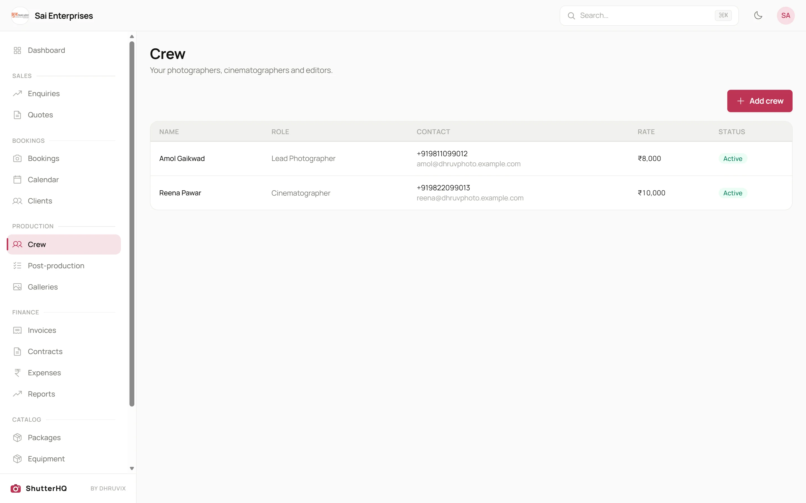Click the Expenses rupee icon
This screenshot has width=806, height=503.
17,372
